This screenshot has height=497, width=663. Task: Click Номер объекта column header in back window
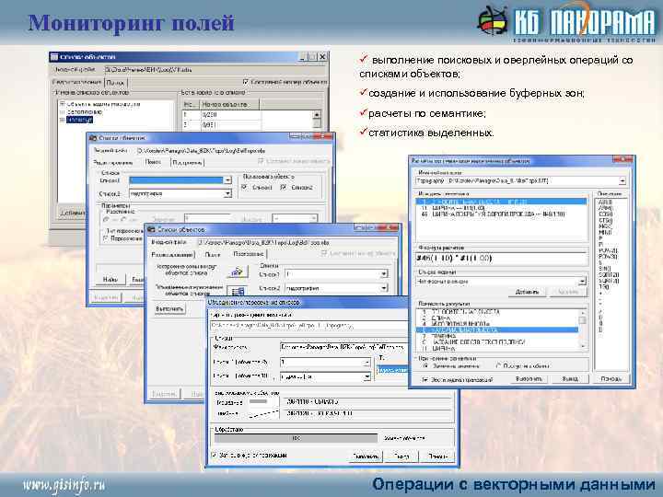coord(229,104)
